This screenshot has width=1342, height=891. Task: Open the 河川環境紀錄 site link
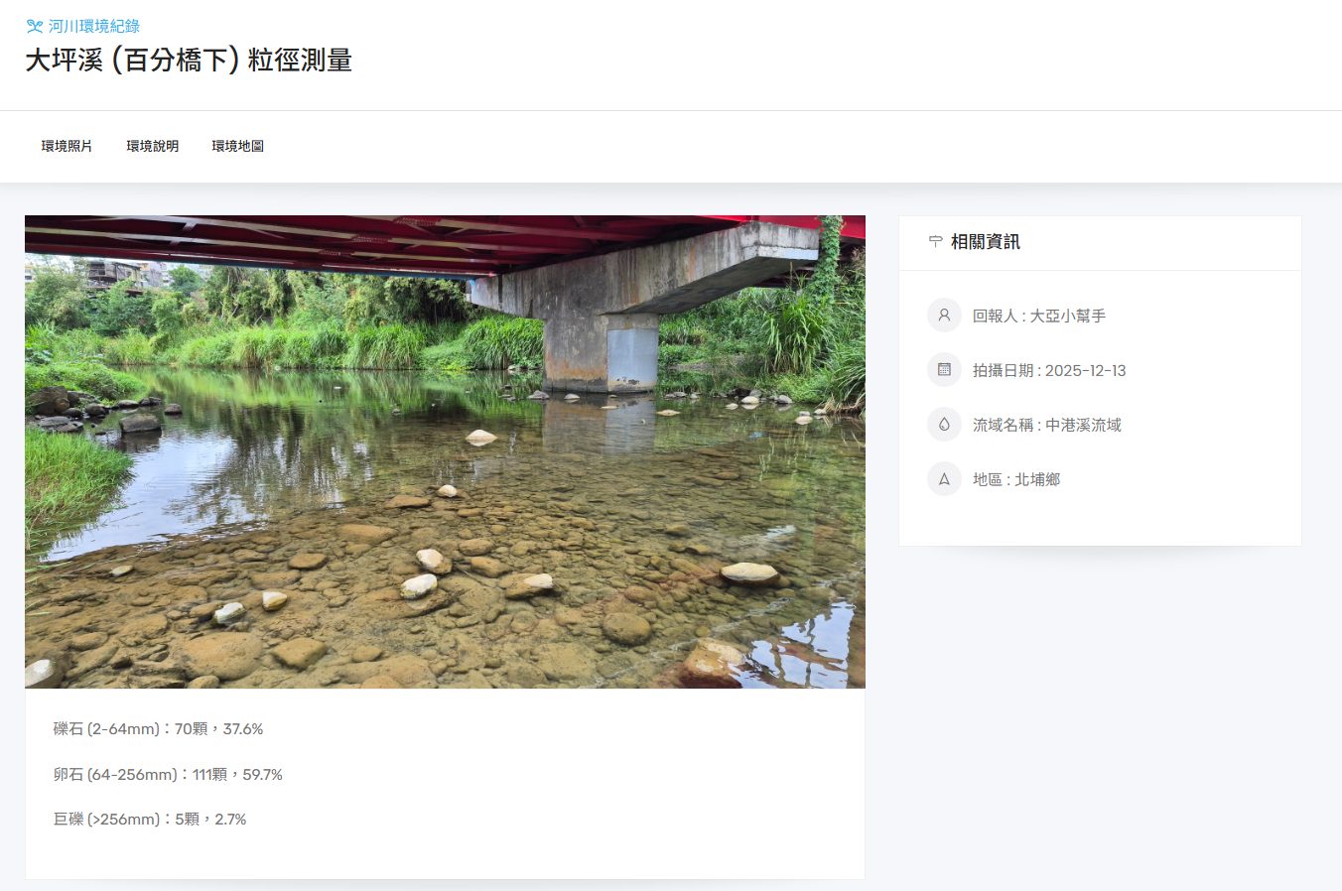[x=94, y=27]
